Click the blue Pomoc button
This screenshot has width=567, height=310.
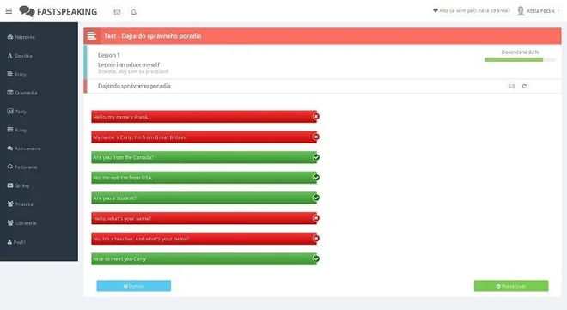click(134, 286)
